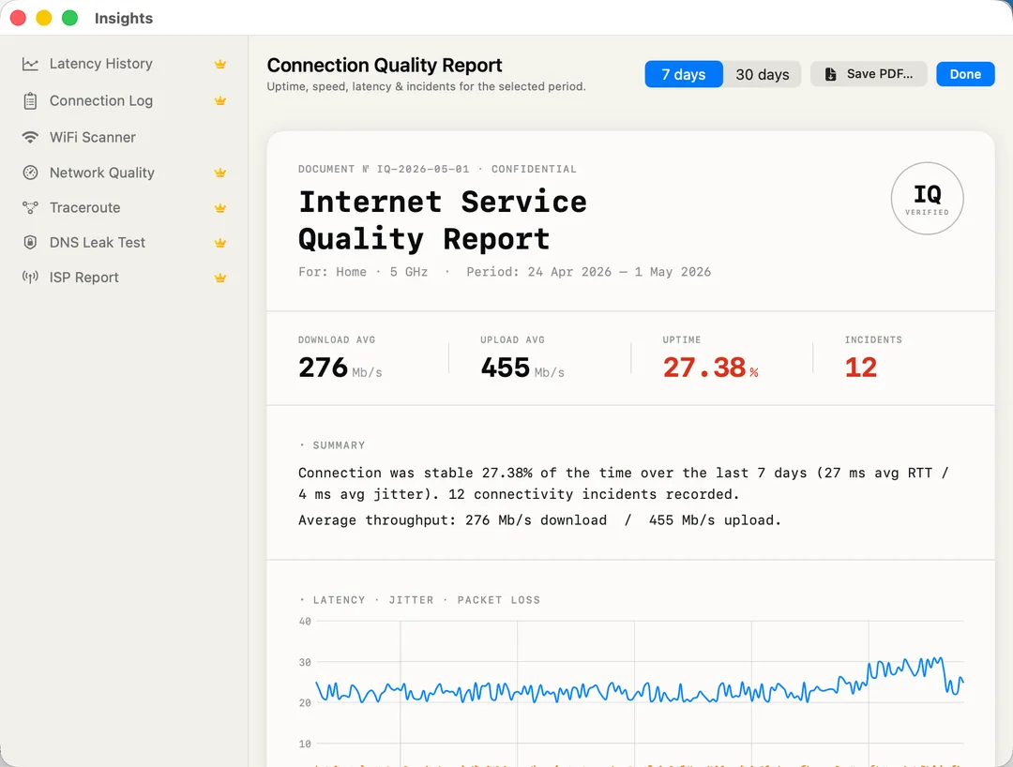This screenshot has width=1013, height=767.
Task: Select ISP Report in the sidebar
Action: pyautogui.click(x=124, y=277)
